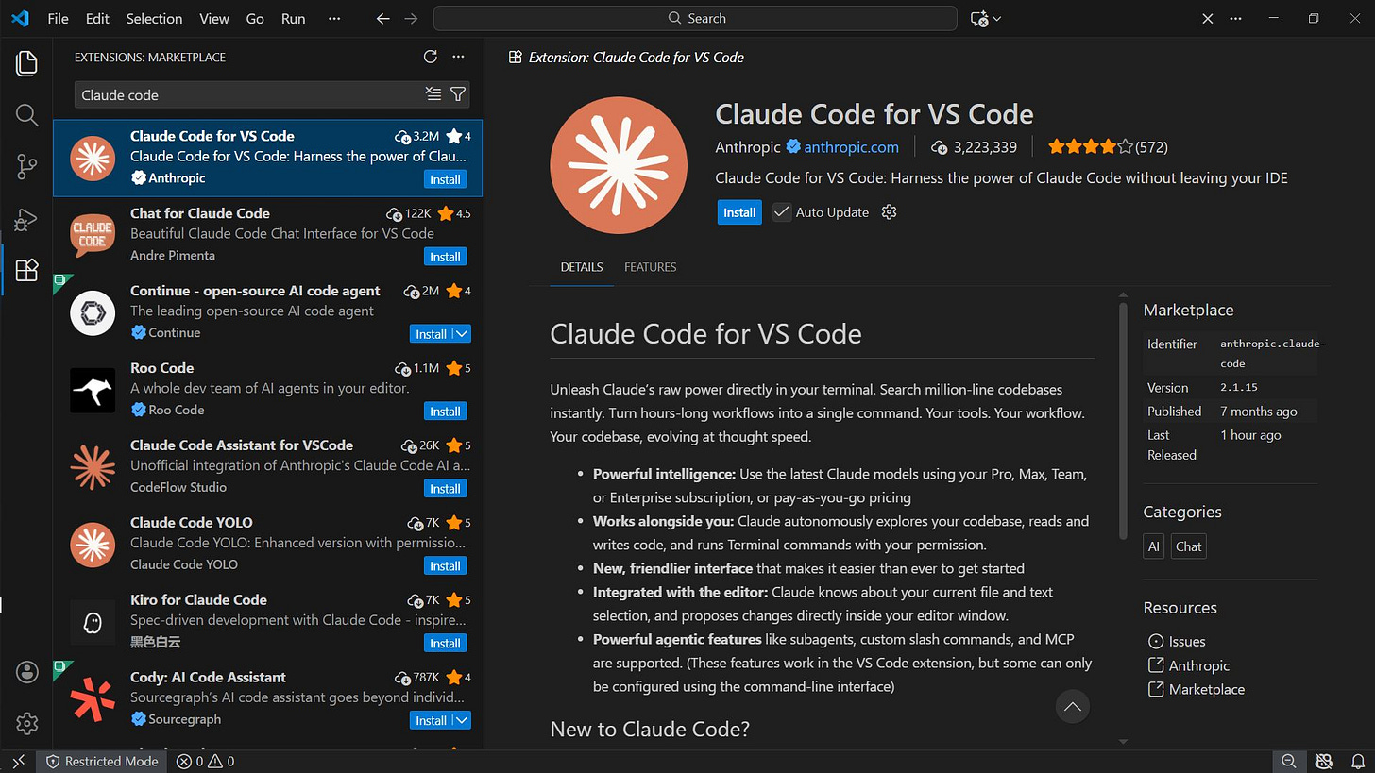Open the Search view in activity bar
The height and width of the screenshot is (773, 1375).
click(26, 115)
